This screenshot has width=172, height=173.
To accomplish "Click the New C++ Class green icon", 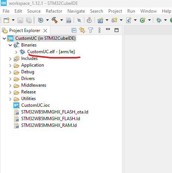I will [143, 20].
